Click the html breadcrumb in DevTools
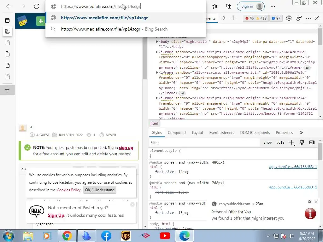Screen dimensions: 323x242 pos(154,124)
